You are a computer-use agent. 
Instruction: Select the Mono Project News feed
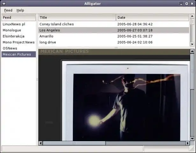pos(18,42)
